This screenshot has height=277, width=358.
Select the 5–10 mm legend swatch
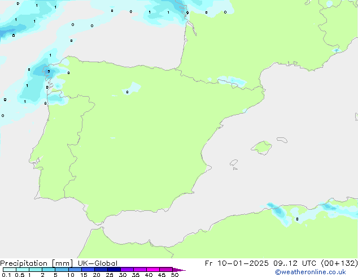62,270
